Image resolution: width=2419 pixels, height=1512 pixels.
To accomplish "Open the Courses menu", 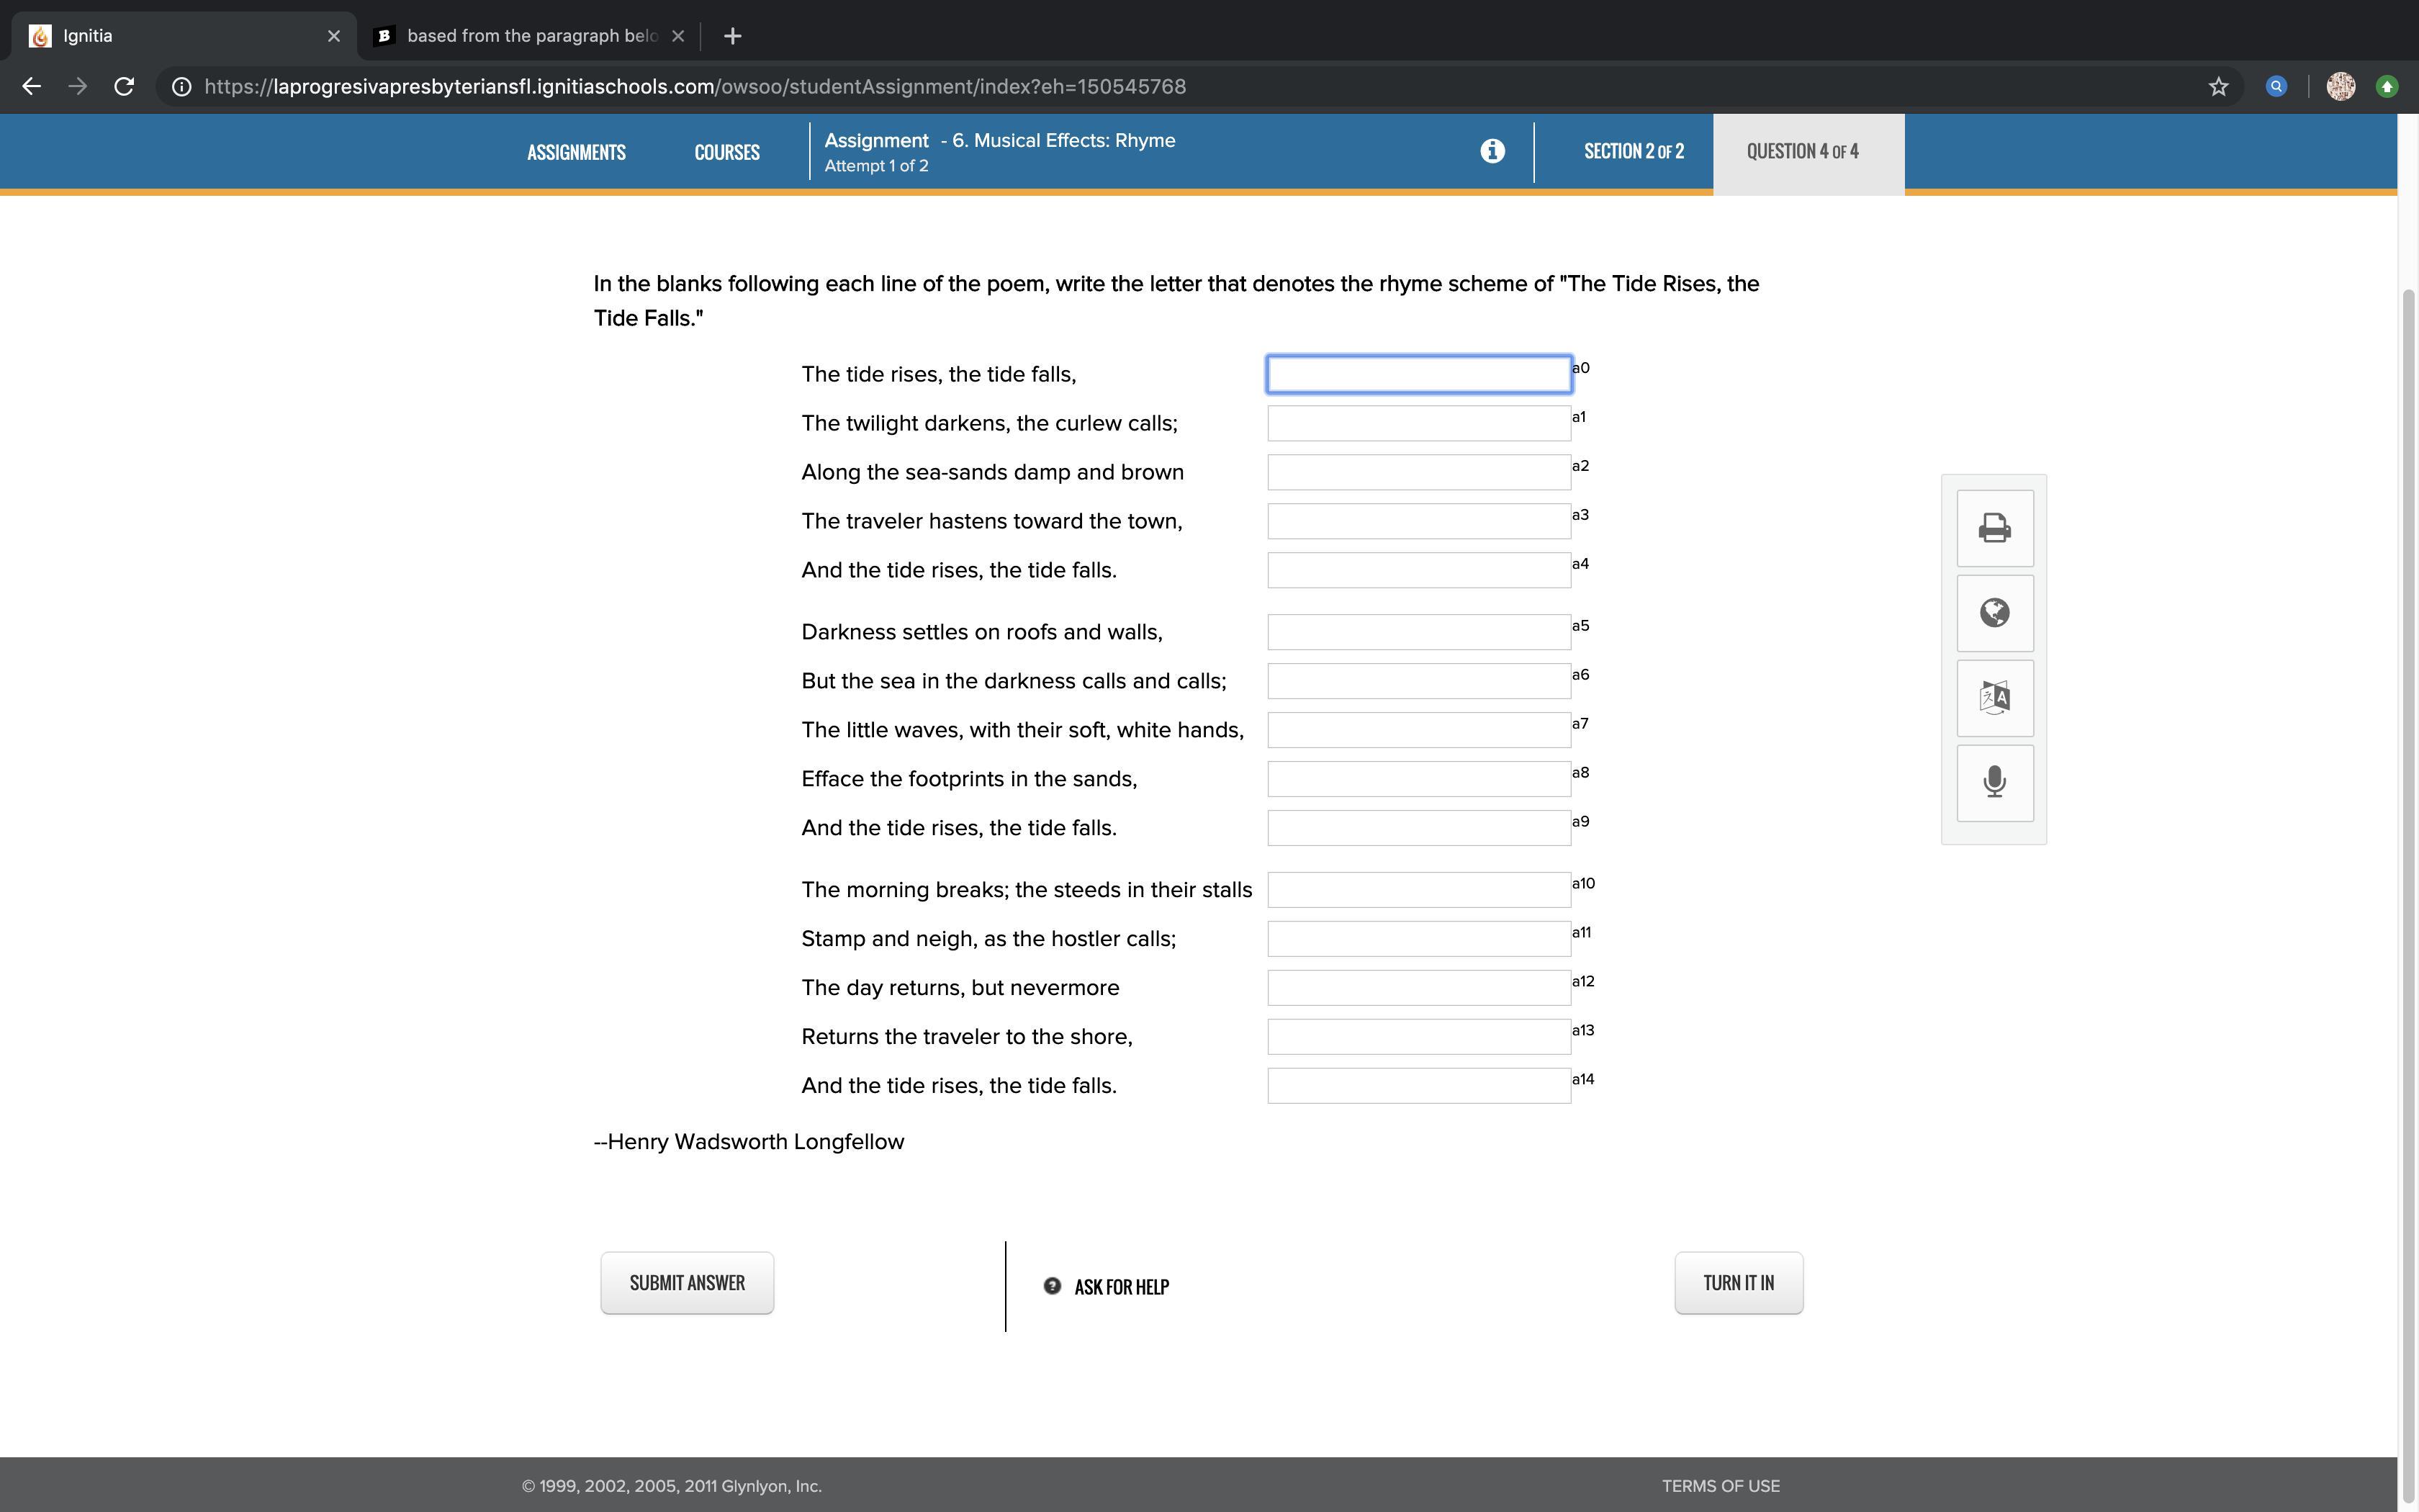I will (726, 152).
